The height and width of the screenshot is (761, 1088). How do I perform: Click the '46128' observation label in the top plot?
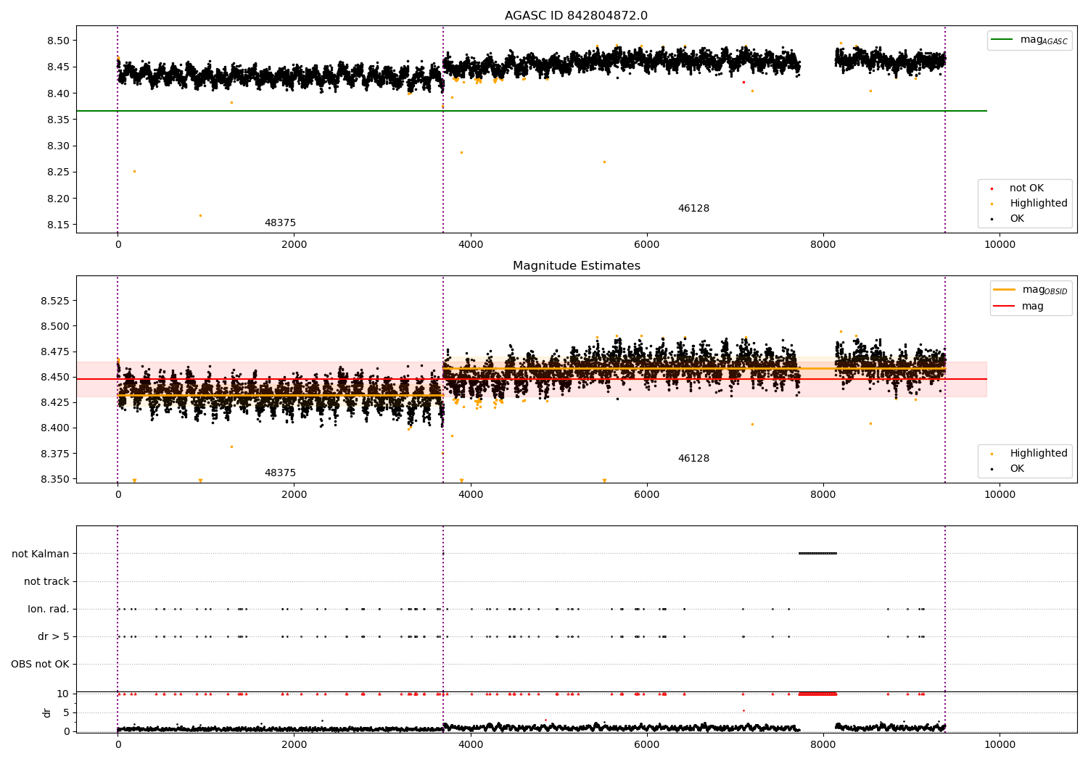[693, 209]
